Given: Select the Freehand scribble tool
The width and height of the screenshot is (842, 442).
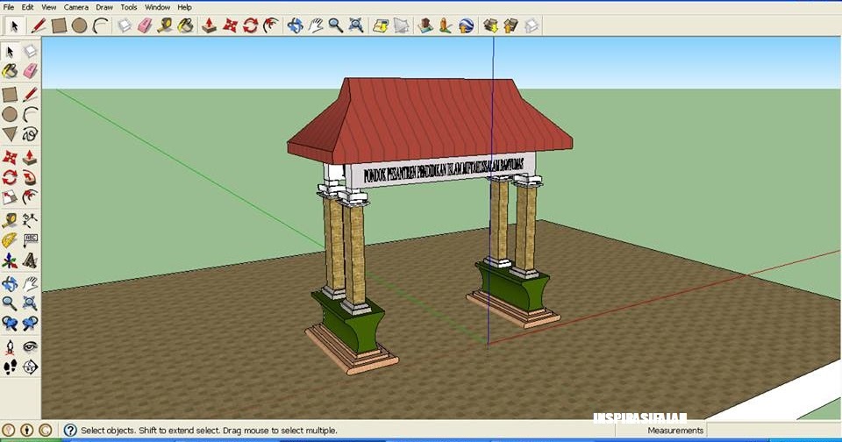Looking at the screenshot, I should [30, 133].
